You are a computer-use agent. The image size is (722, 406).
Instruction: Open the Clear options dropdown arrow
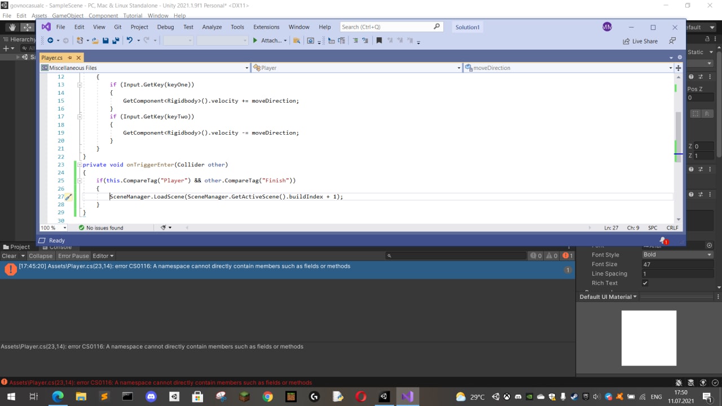pyautogui.click(x=23, y=255)
